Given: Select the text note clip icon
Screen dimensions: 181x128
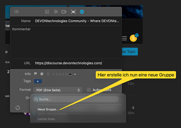Looking at the screenshot, I should [x=47, y=12].
